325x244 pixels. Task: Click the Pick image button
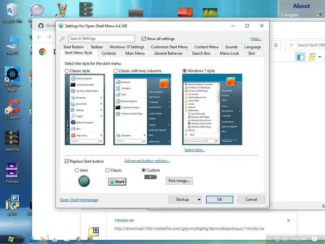(179, 181)
